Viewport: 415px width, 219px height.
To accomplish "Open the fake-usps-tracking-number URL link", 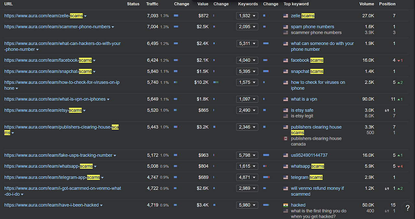I will pyautogui.click(x=58, y=155).
